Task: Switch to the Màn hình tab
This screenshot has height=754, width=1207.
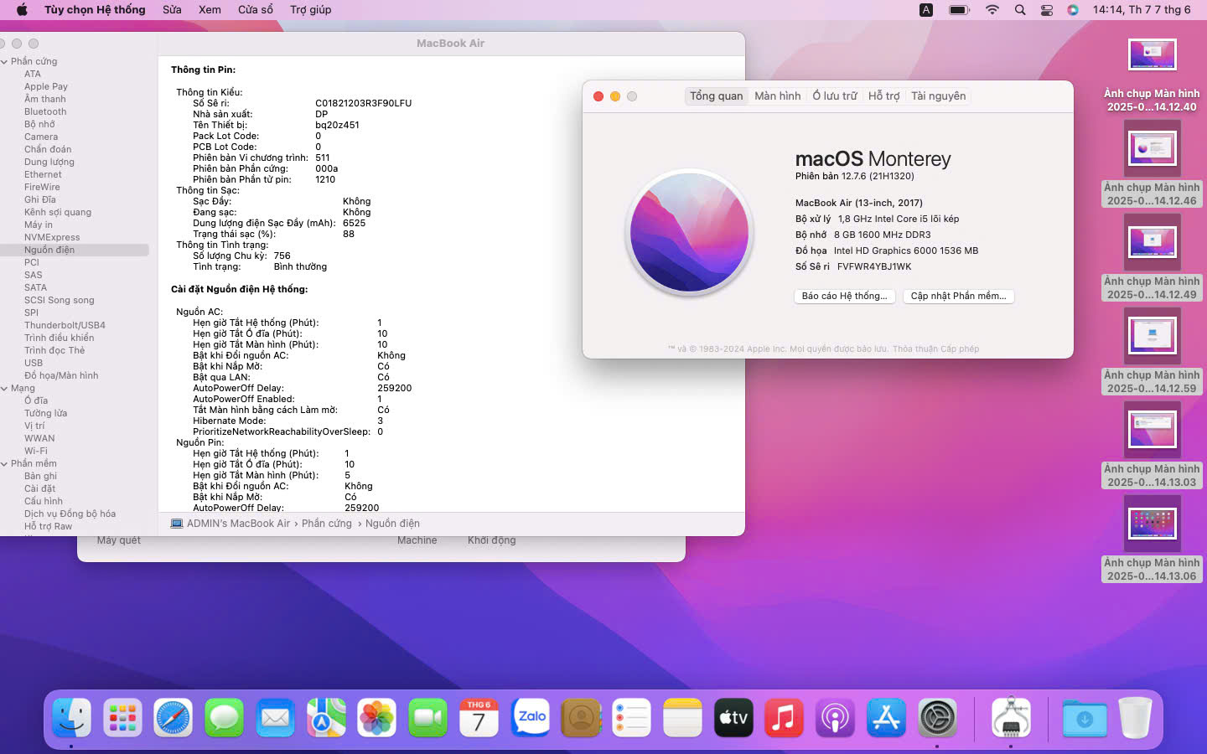Action: [777, 96]
